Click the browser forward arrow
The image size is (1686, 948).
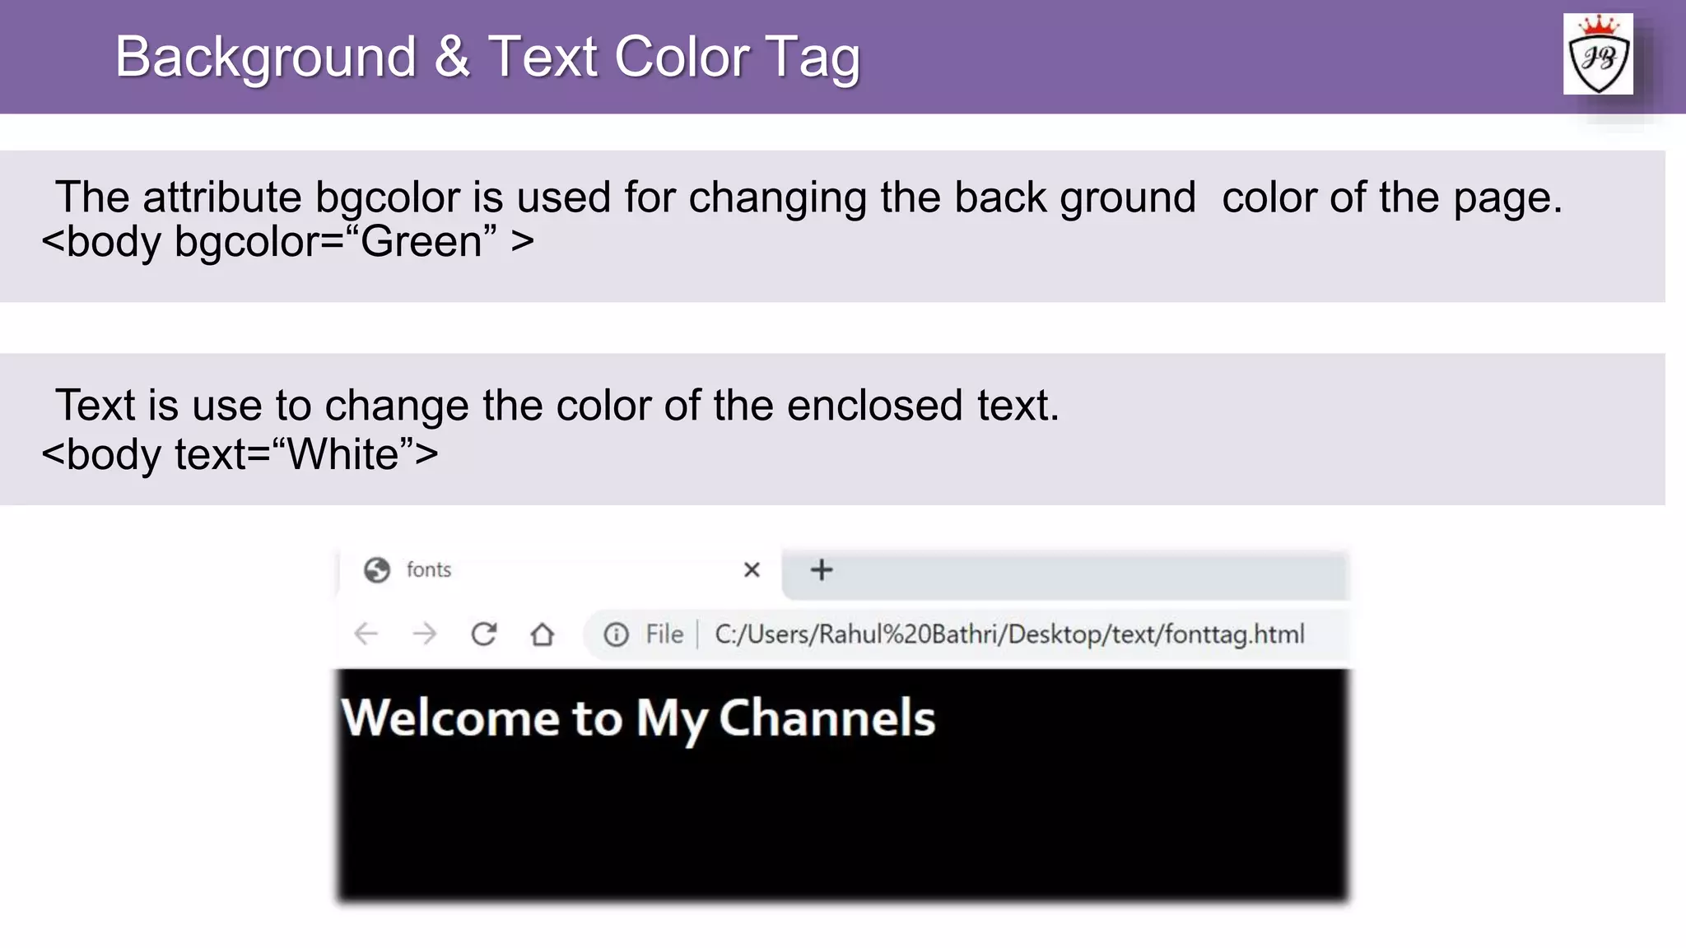(425, 634)
